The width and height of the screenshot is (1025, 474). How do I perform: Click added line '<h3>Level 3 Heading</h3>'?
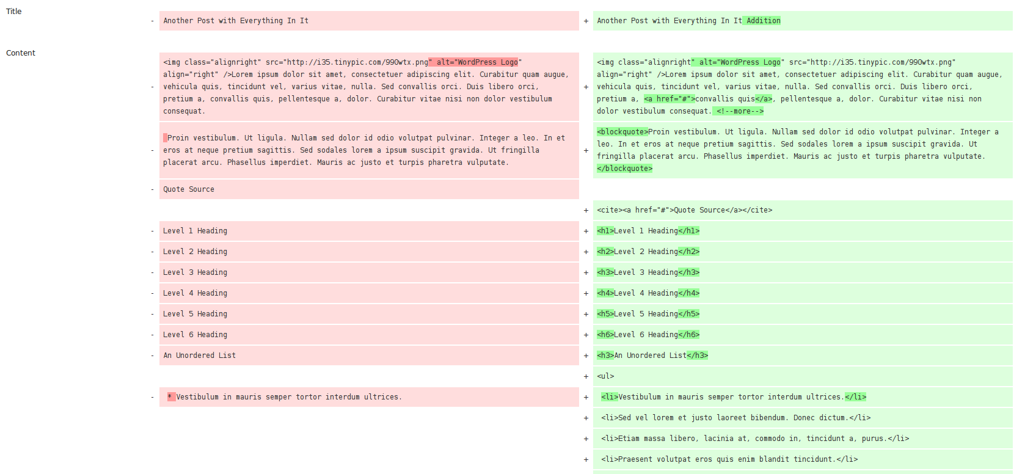(x=803, y=272)
